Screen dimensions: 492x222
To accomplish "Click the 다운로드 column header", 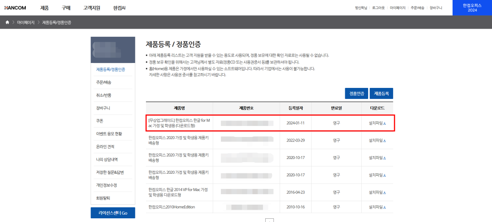I will pos(377,108).
